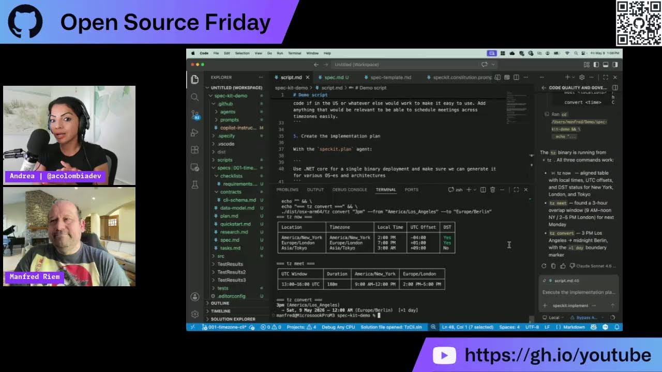This screenshot has height=372, width=662.
Task: Open the Apple menu
Action: coord(192,53)
